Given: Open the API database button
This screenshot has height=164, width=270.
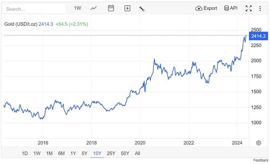Looking at the screenshot, I should 231,8.
